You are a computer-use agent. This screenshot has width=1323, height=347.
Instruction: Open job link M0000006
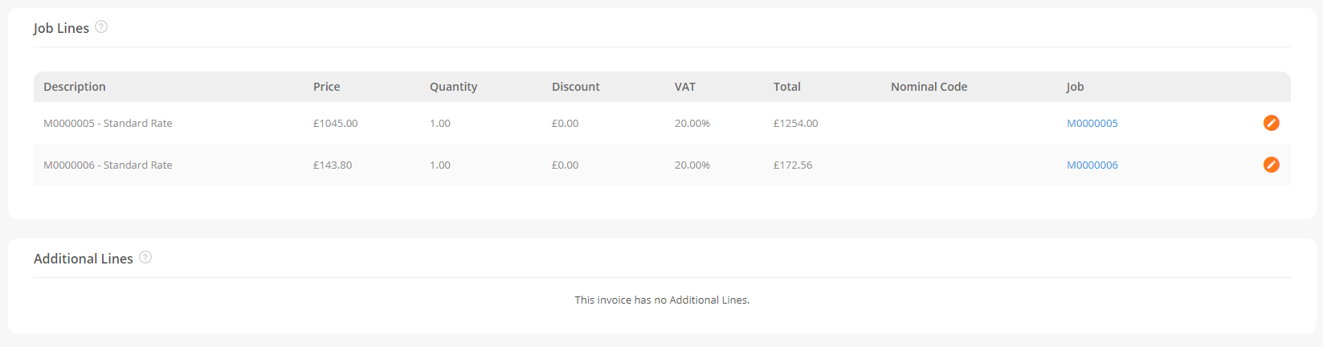click(x=1092, y=165)
